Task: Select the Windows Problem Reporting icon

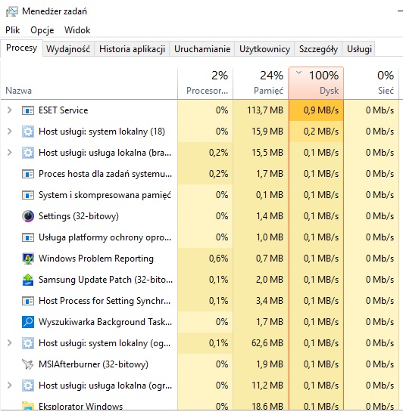Action: (x=28, y=259)
